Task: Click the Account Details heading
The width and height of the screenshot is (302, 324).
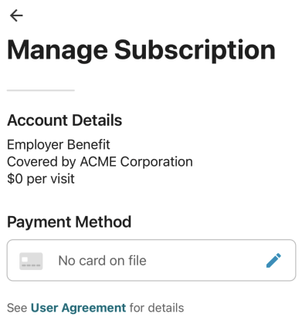Action: (x=65, y=120)
